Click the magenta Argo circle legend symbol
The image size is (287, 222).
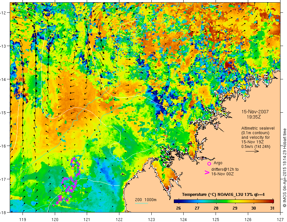click(x=209, y=164)
